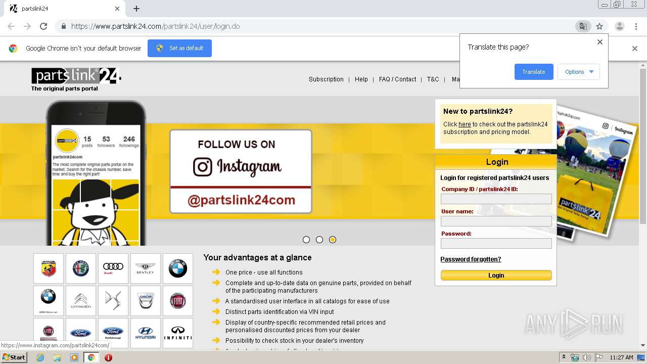Open the BMW Motorrad logo tile
Screen dimensions: 647x364
[49, 301]
